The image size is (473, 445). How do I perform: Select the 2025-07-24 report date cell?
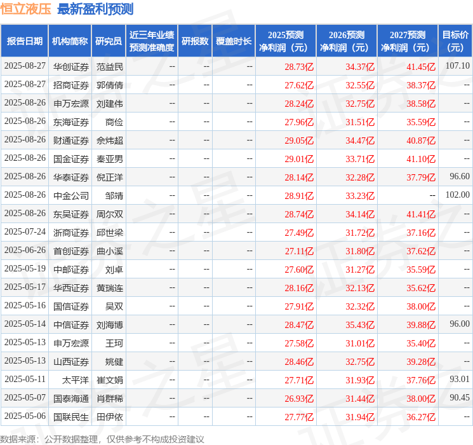point(25,232)
